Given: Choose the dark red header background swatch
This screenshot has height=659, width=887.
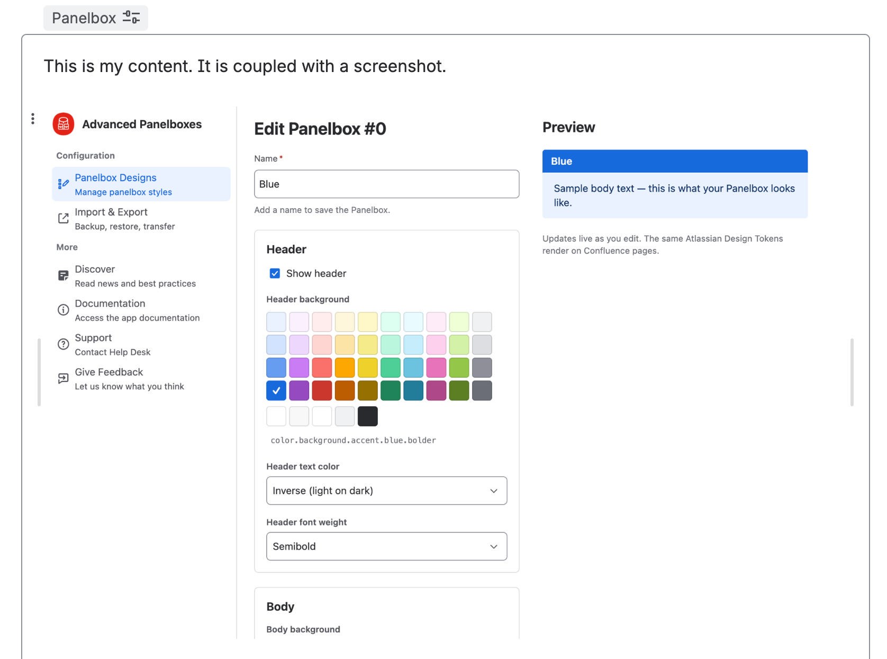Looking at the screenshot, I should tap(322, 390).
